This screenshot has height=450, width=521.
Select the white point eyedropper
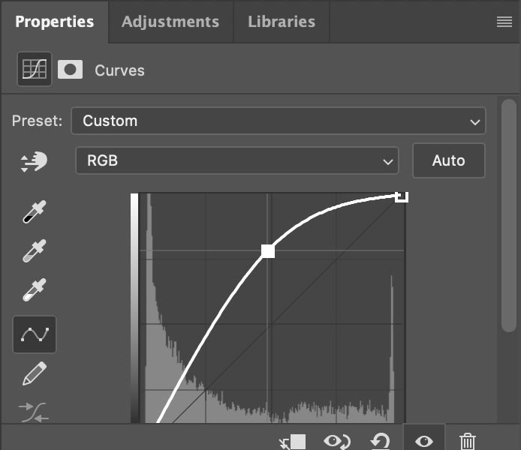pos(35,289)
